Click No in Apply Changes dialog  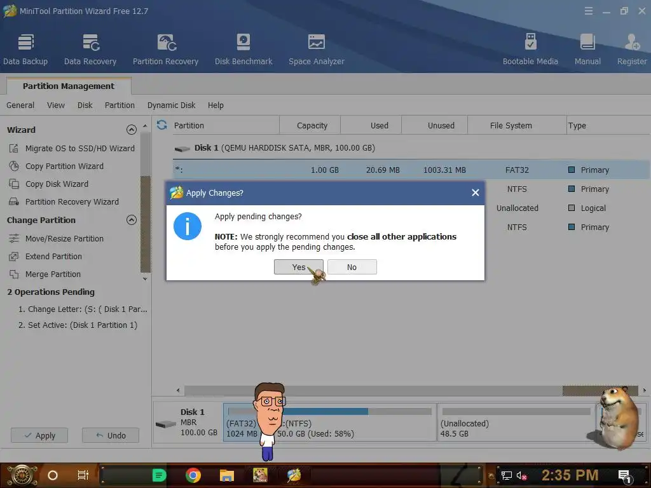(352, 267)
